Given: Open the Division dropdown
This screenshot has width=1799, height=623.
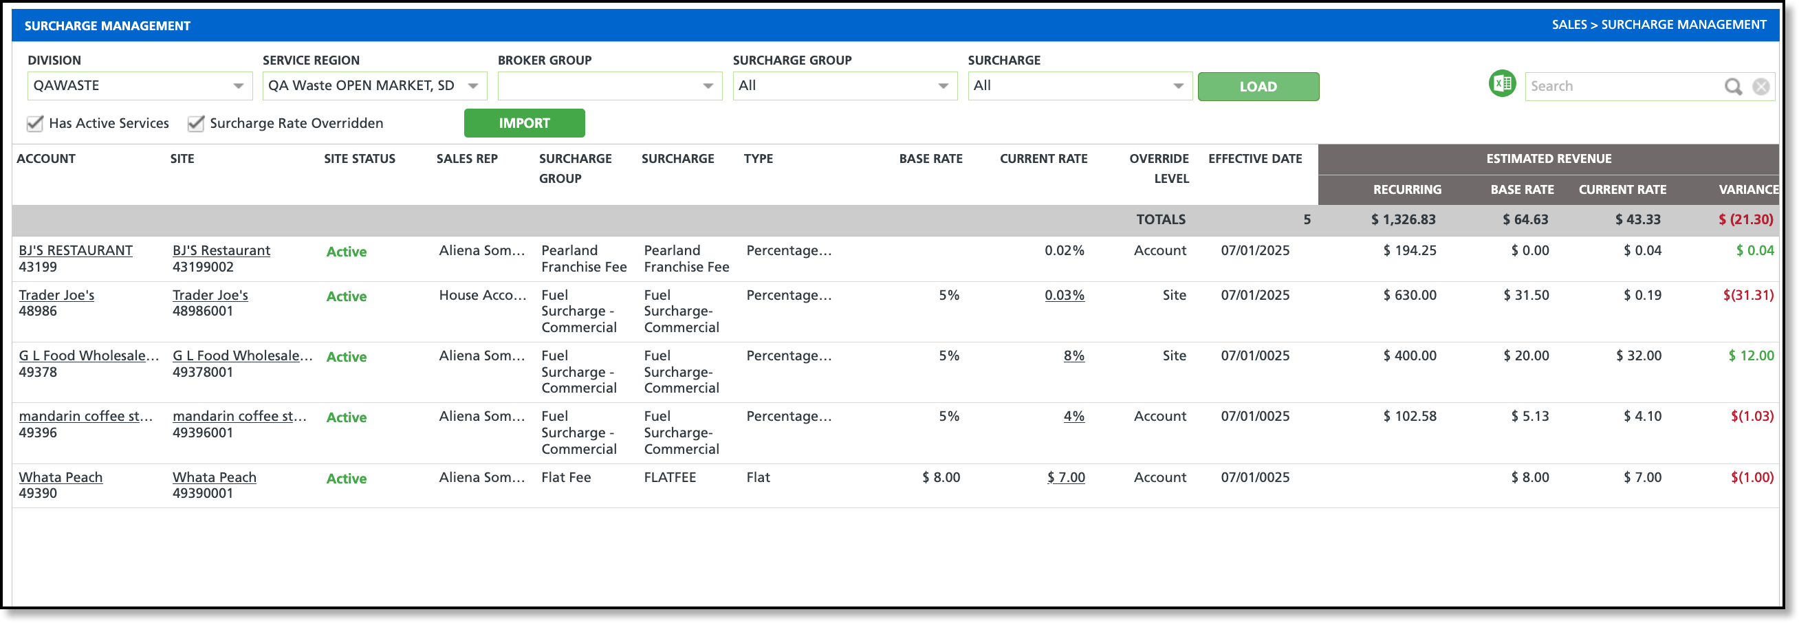Looking at the screenshot, I should [x=140, y=86].
